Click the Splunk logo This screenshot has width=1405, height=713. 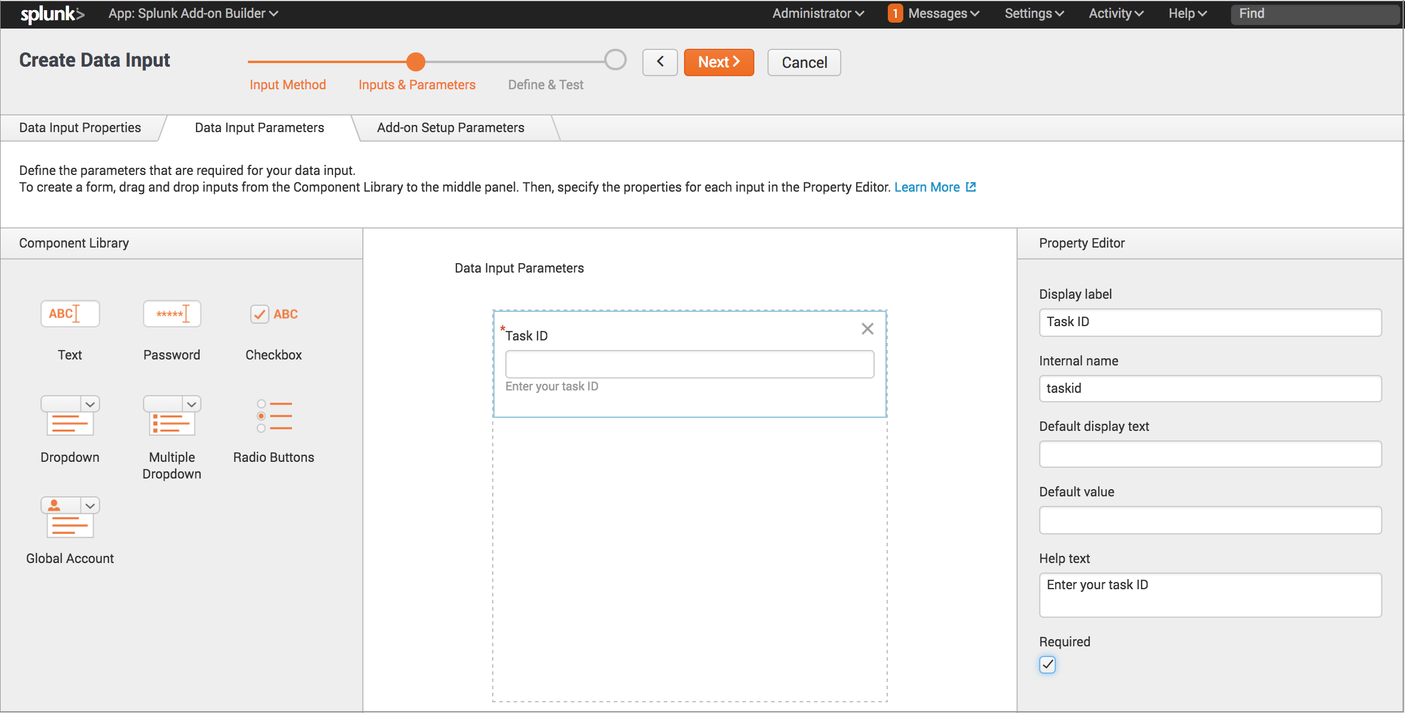(52, 14)
